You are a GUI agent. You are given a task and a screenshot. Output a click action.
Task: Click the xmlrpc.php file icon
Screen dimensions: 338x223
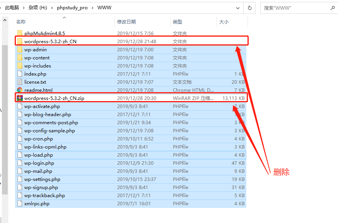pyautogui.click(x=20, y=203)
